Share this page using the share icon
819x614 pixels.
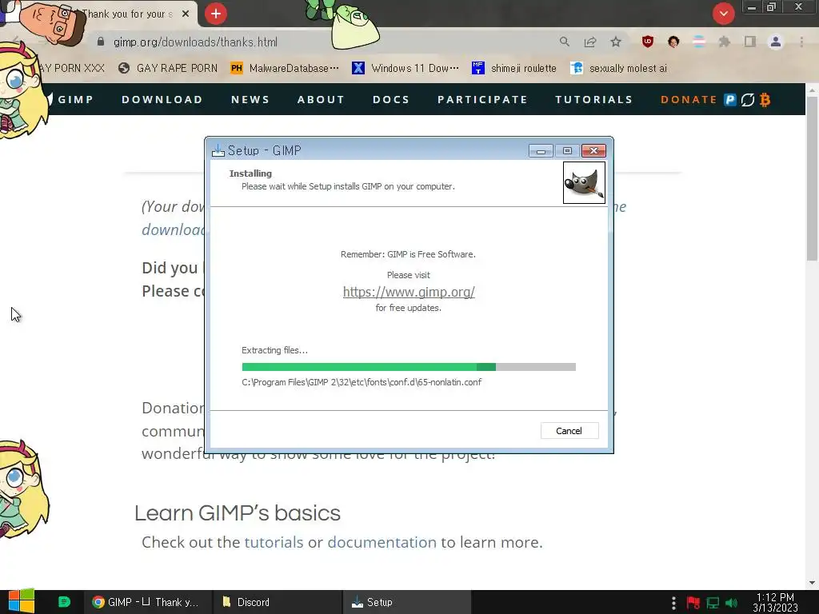[590, 42]
